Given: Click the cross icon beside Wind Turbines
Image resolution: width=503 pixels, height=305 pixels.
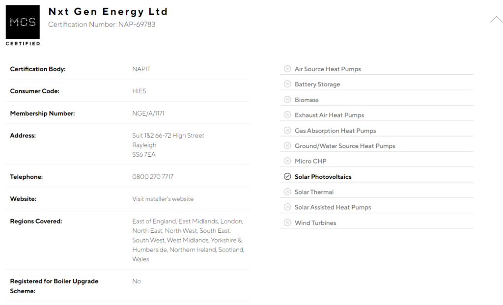Looking at the screenshot, I should pos(287,222).
